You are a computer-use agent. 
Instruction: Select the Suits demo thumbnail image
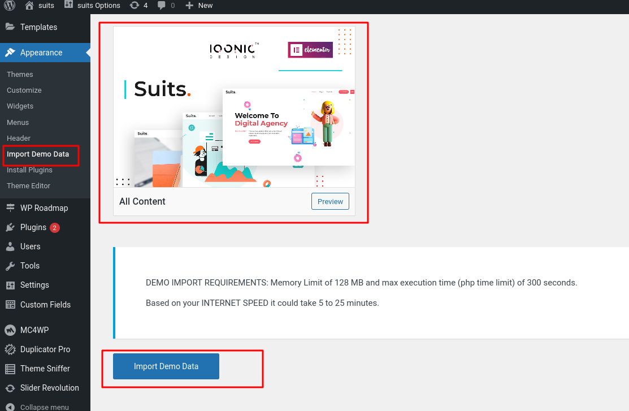(235, 107)
